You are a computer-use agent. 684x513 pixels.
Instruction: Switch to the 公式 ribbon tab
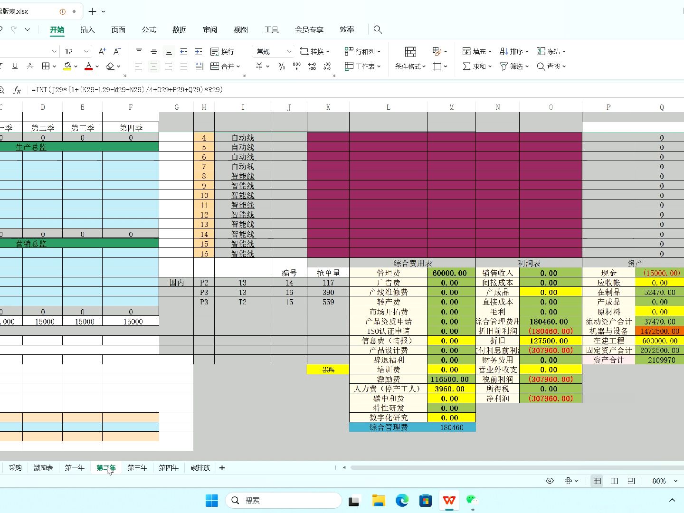(149, 29)
